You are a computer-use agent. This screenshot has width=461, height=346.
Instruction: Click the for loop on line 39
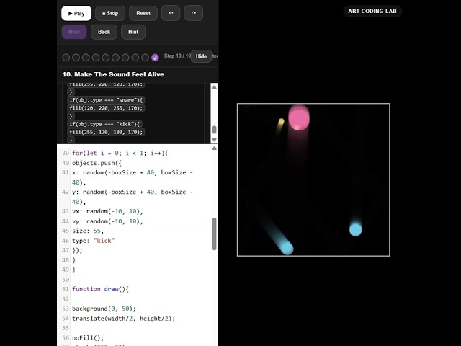click(x=120, y=154)
